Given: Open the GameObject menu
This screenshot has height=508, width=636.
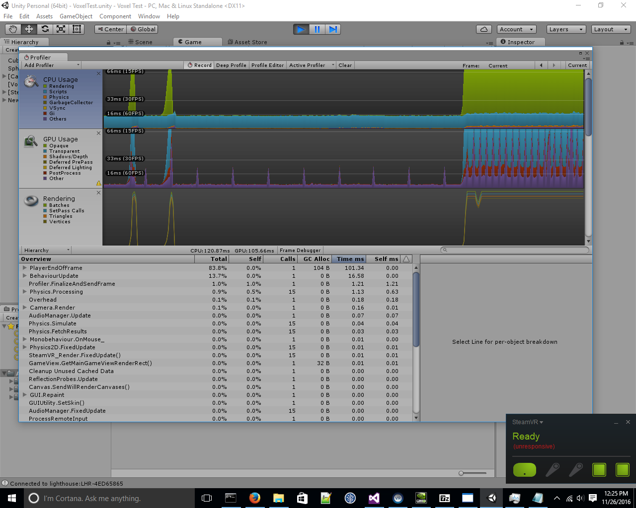Looking at the screenshot, I should tap(76, 16).
